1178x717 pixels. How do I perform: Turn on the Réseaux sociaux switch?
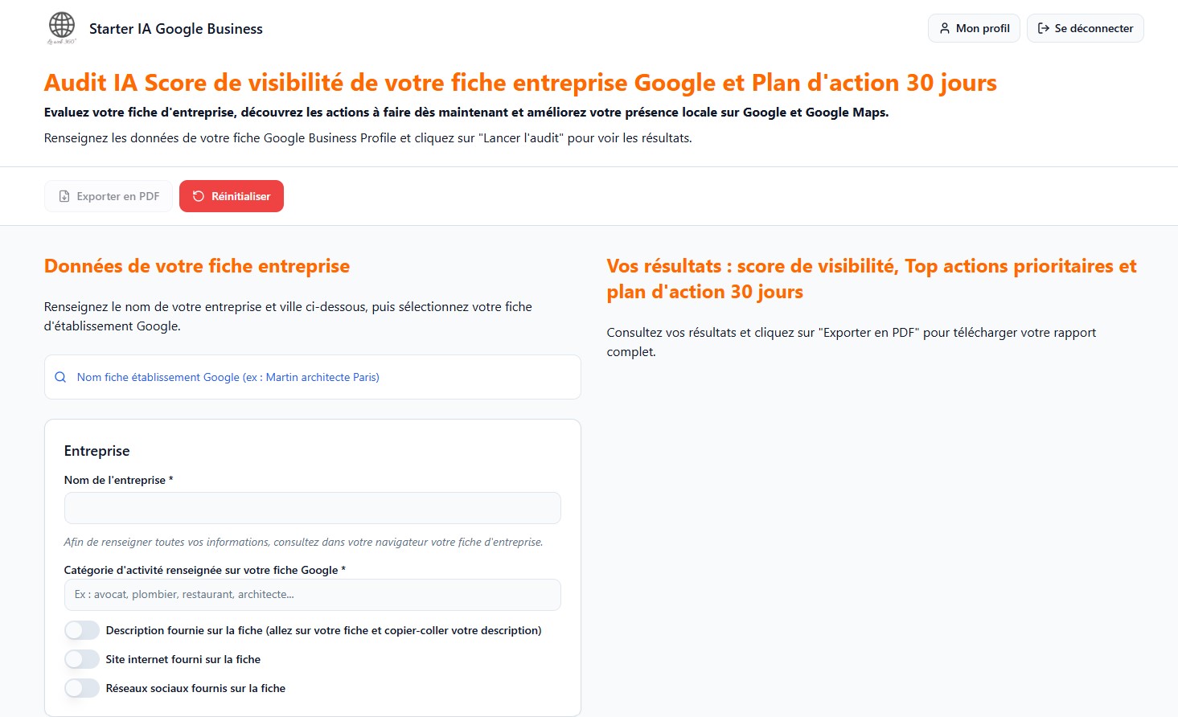pos(82,688)
